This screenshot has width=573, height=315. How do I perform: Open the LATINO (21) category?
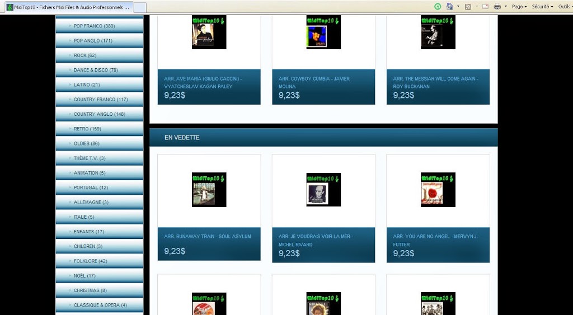[100, 84]
